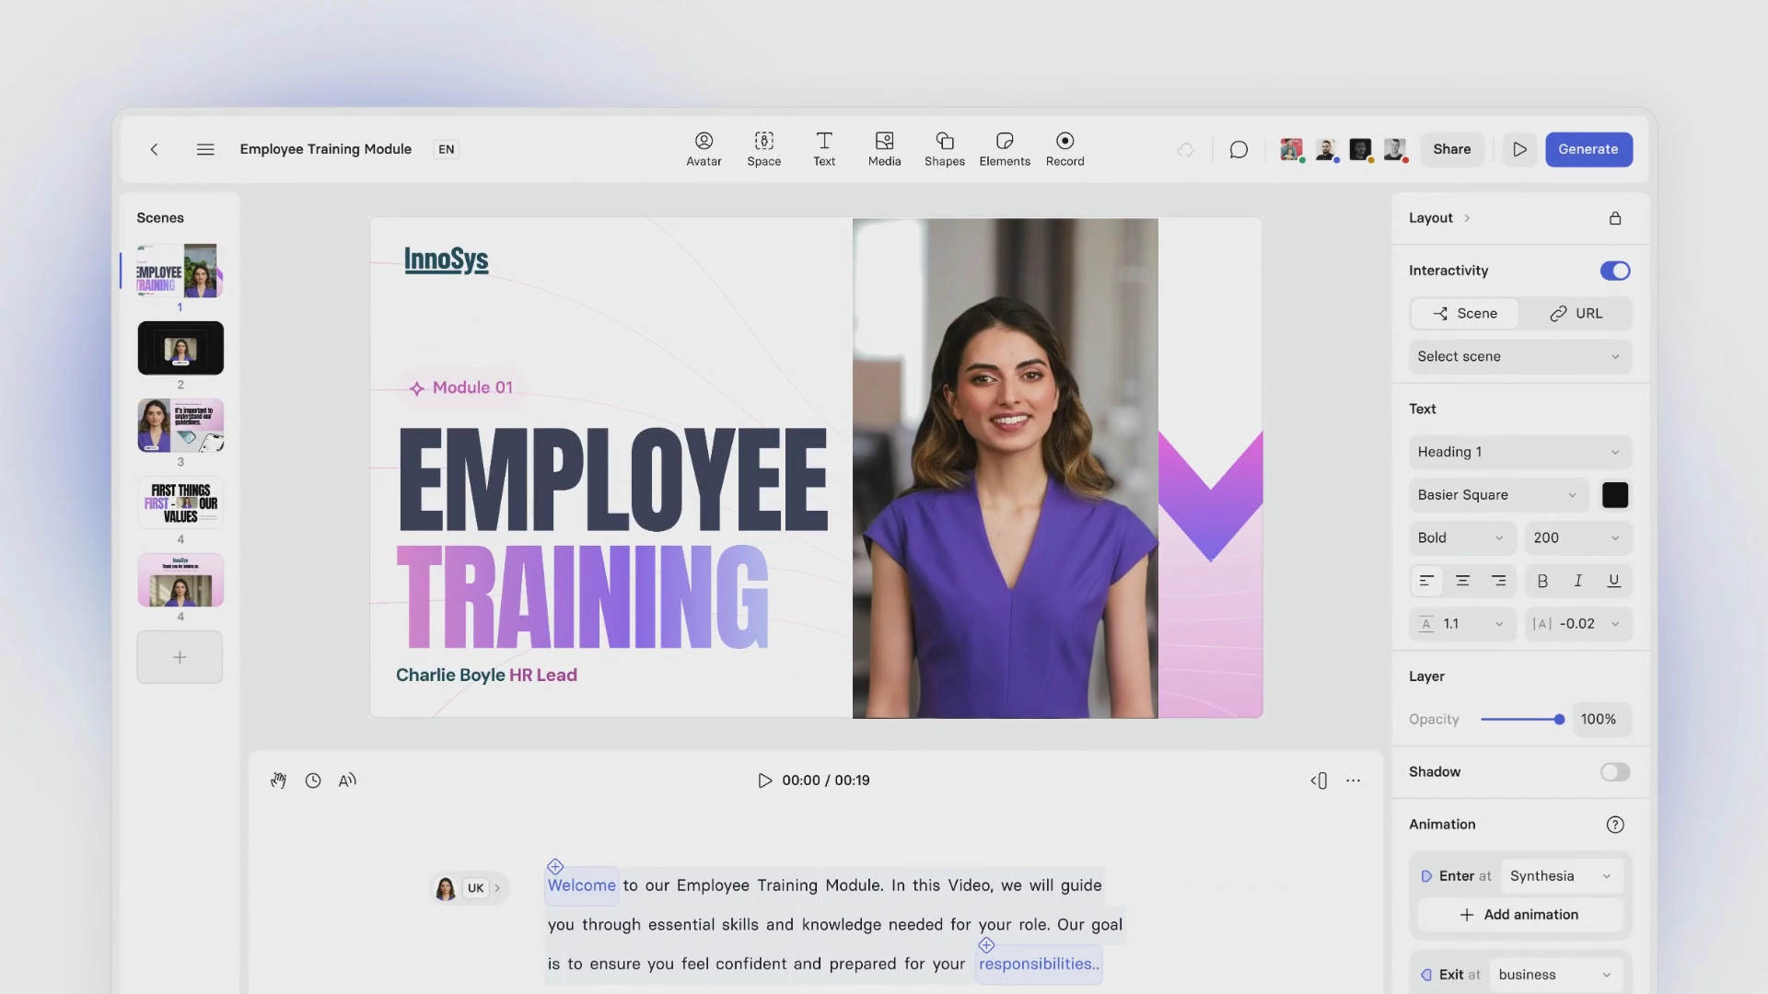Open the black text color swatch
Image resolution: width=1768 pixels, height=994 pixels.
point(1615,495)
